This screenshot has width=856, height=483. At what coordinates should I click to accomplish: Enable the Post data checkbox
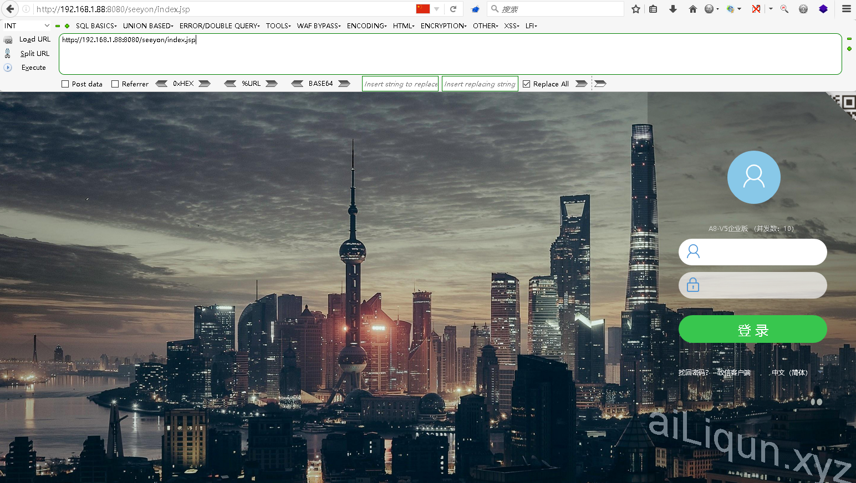(65, 84)
